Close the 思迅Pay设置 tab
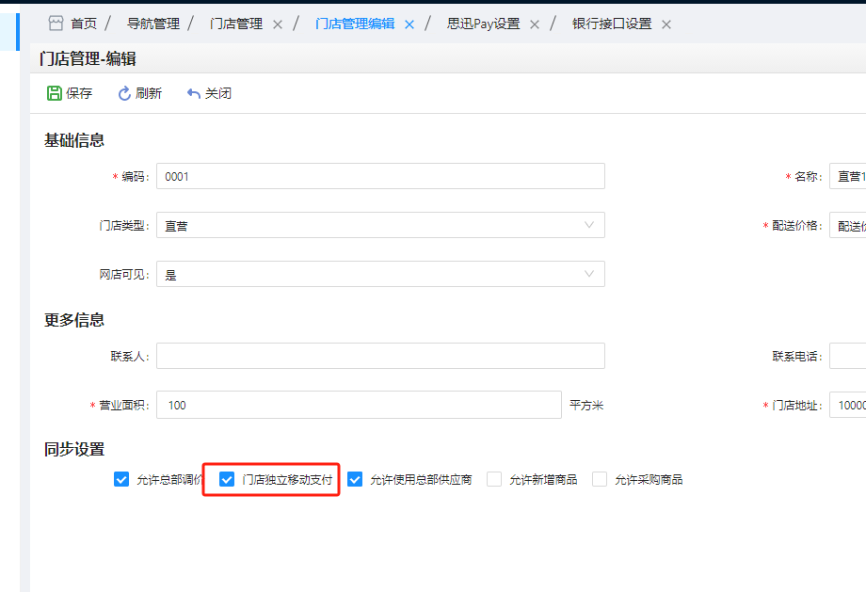The width and height of the screenshot is (866, 592). (534, 24)
